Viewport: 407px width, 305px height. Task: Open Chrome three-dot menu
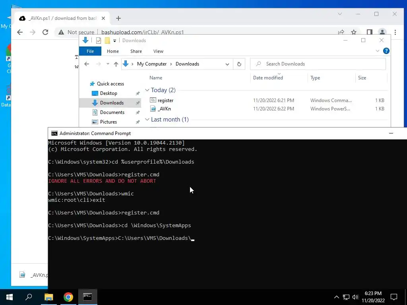[395, 32]
